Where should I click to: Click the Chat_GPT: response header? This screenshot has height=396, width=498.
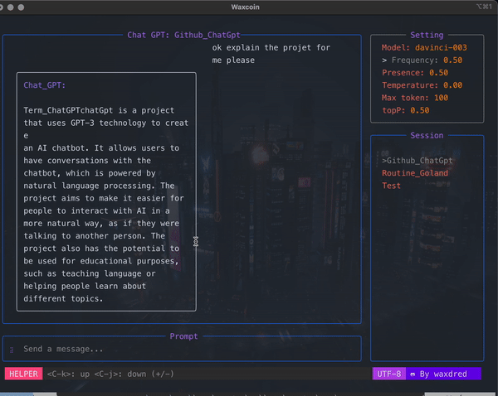click(x=45, y=85)
